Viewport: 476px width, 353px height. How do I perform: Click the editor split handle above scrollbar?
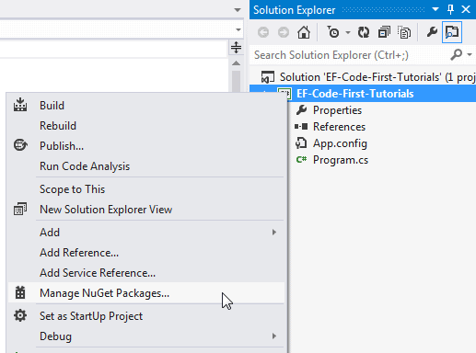236,48
